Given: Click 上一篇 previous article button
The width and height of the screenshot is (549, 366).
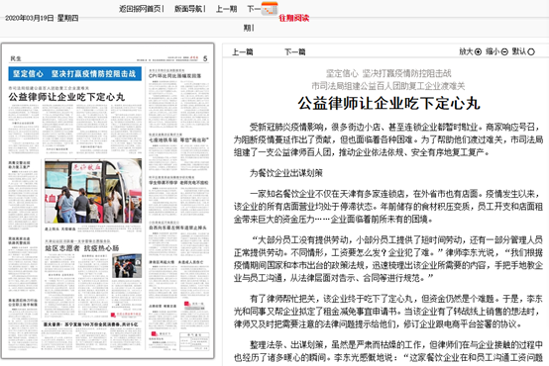Looking at the screenshot, I should pyautogui.click(x=243, y=52).
